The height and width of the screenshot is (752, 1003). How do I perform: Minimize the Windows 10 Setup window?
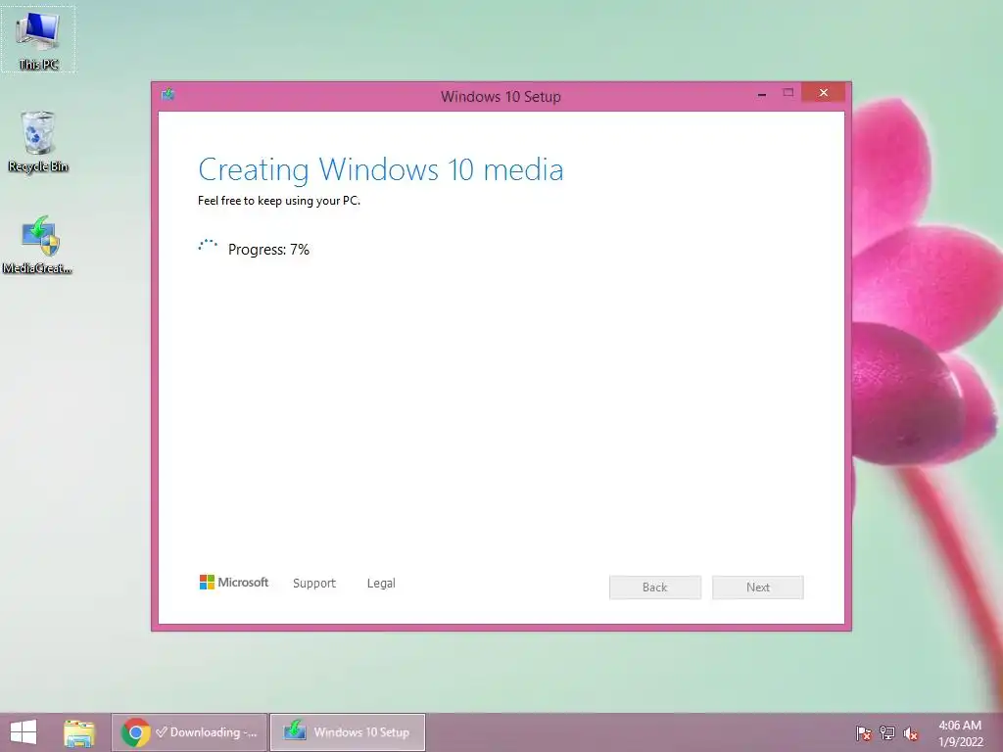click(762, 94)
